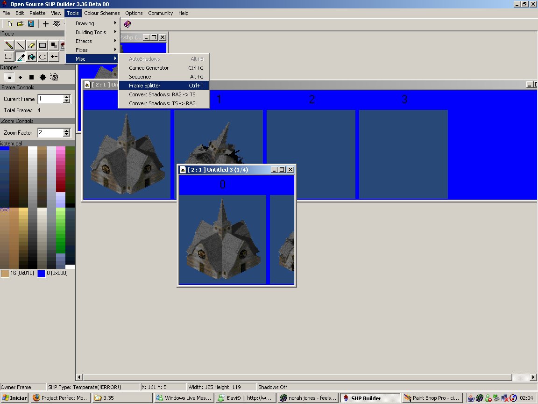Click the plus (add frame) toolbar icon

click(45, 24)
